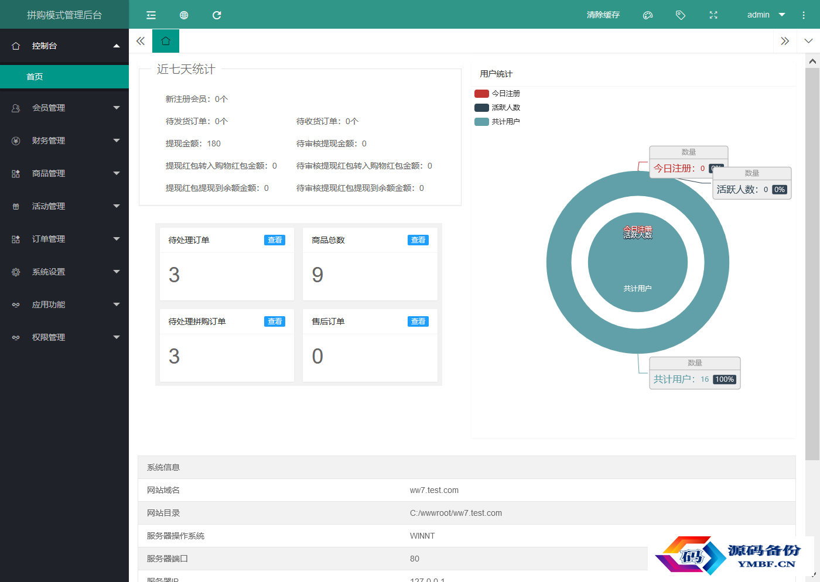Image resolution: width=820 pixels, height=582 pixels.
Task: Click the 订单管理 grid icon
Action: (x=16, y=239)
